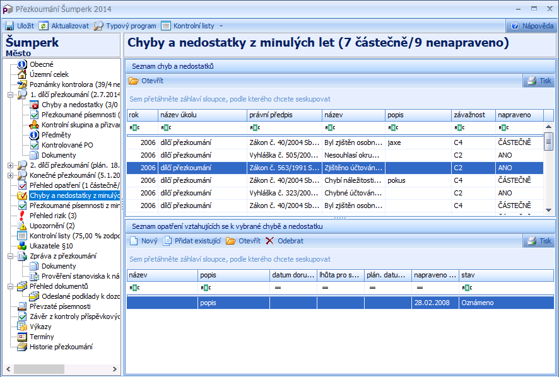Expand the Konečné přezkoumání node

10,175
